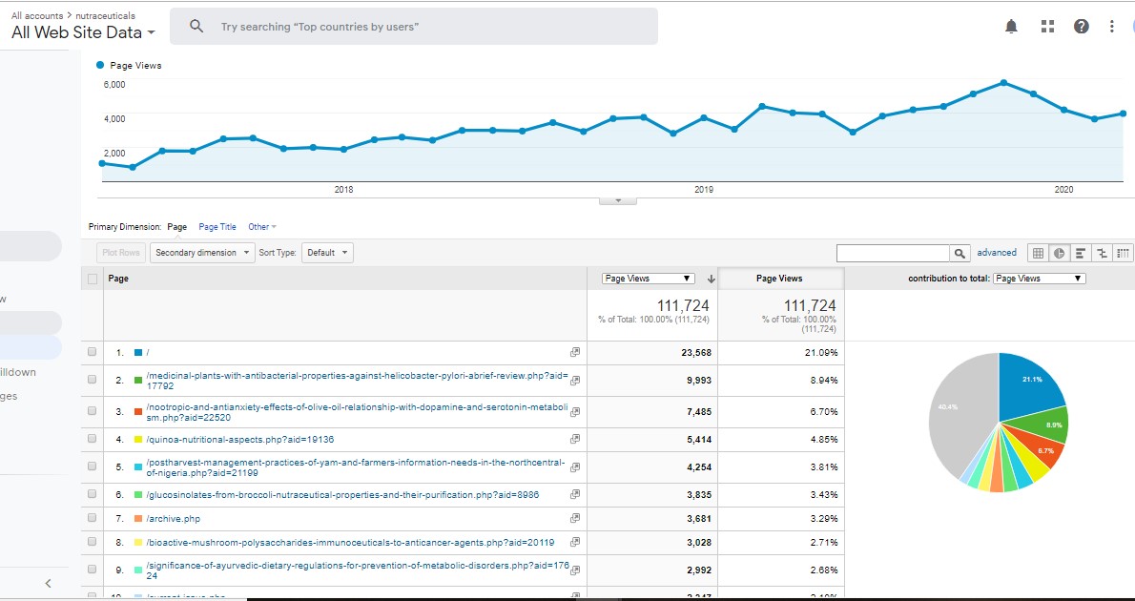This screenshot has height=601, width=1135.
Task: Click the help question mark icon
Action: (x=1081, y=27)
